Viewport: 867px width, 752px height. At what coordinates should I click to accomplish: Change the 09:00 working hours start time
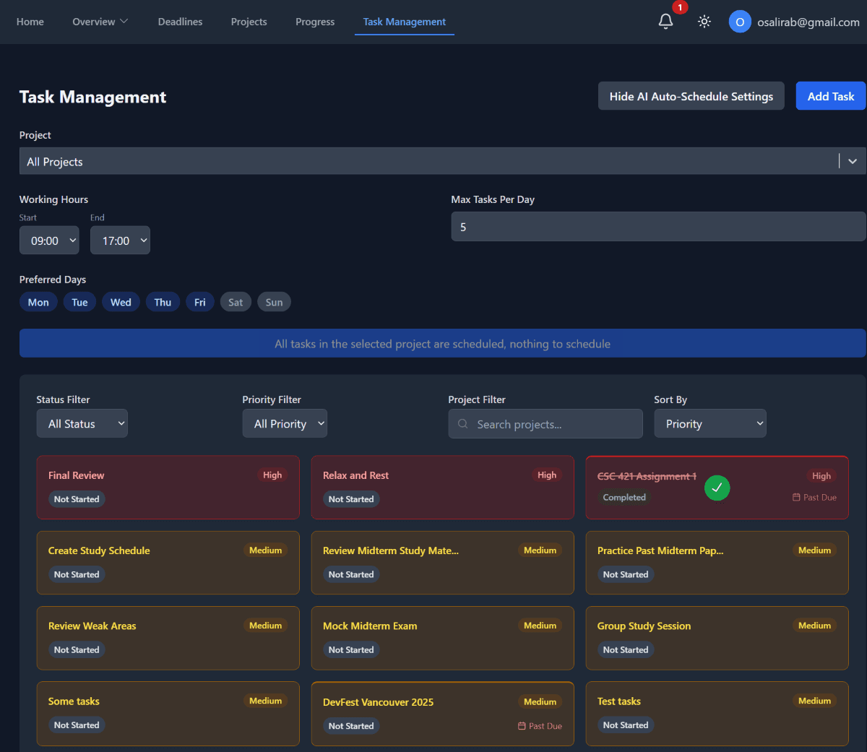click(49, 240)
